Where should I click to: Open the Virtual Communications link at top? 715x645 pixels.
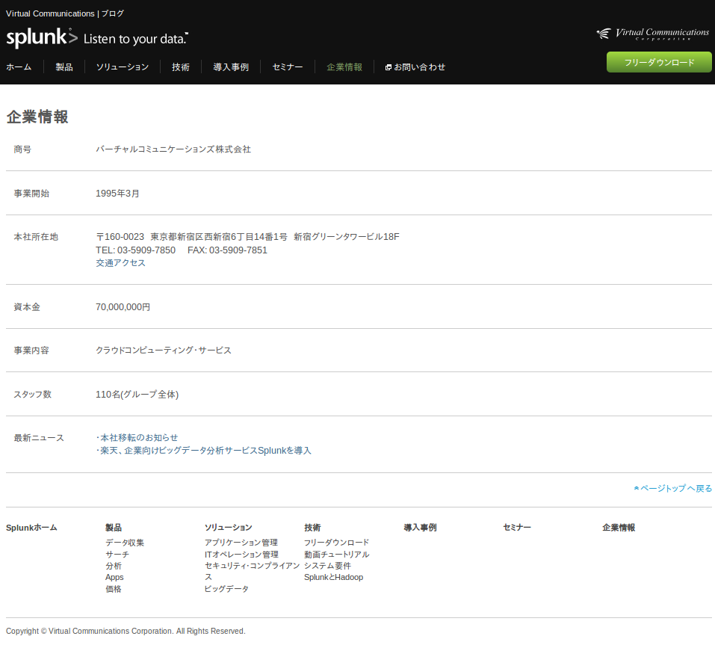click(50, 13)
